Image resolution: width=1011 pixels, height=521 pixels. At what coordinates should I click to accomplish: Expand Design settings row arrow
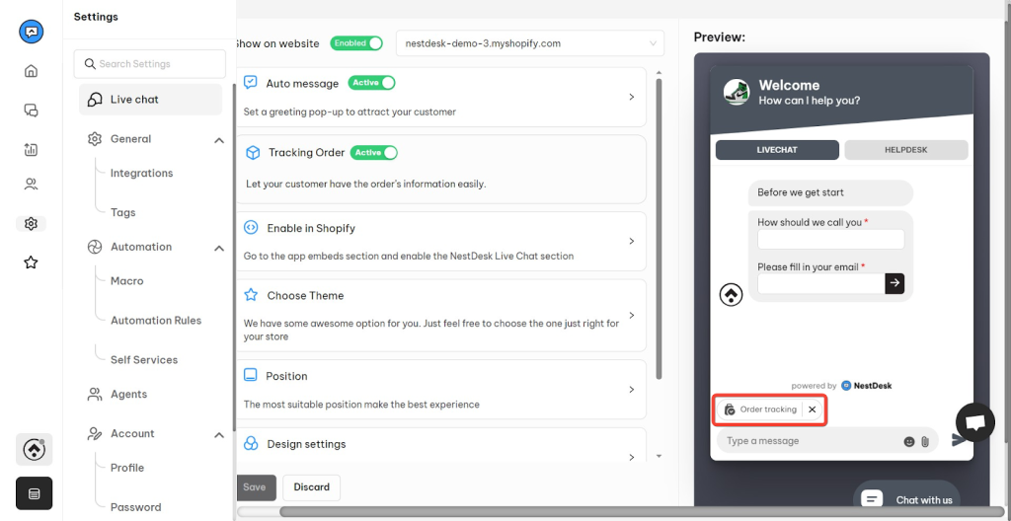[x=632, y=457]
